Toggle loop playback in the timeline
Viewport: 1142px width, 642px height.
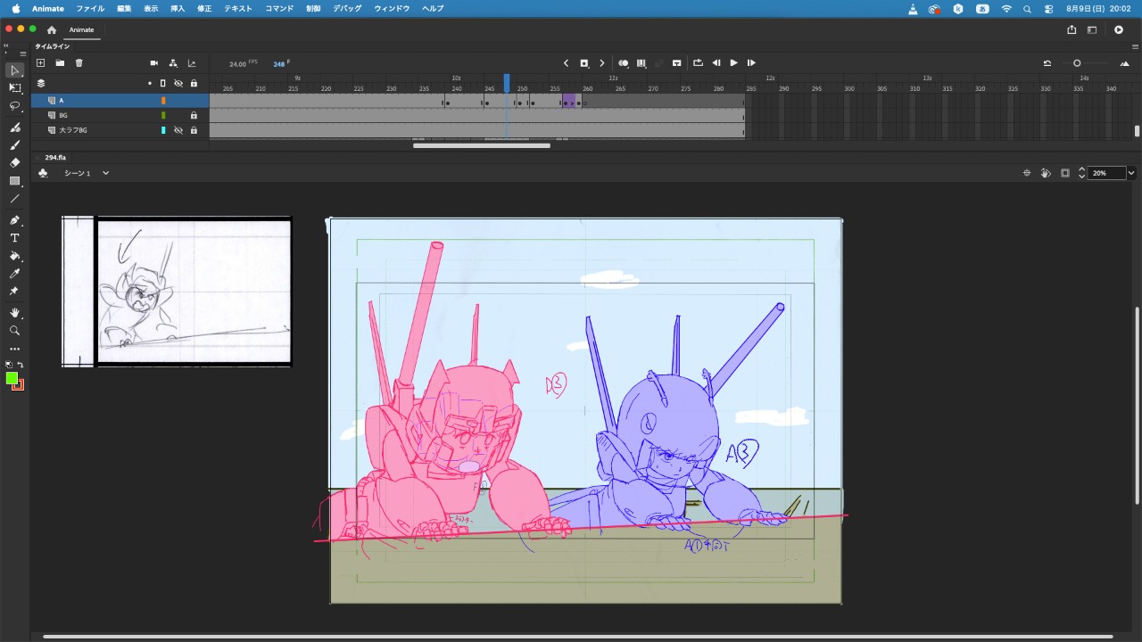tap(698, 63)
